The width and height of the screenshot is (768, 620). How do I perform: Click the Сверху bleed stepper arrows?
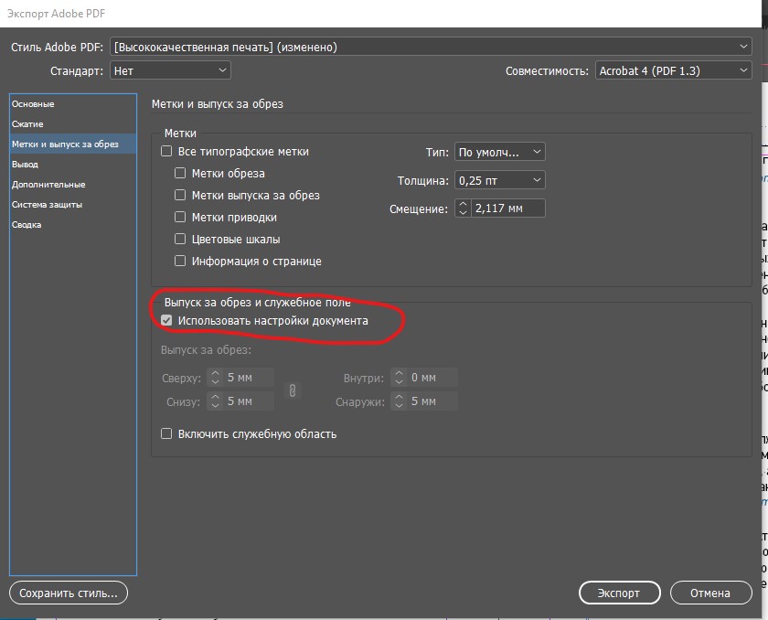coord(215,378)
